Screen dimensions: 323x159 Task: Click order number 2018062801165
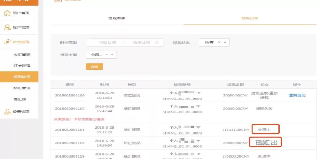[70, 109]
